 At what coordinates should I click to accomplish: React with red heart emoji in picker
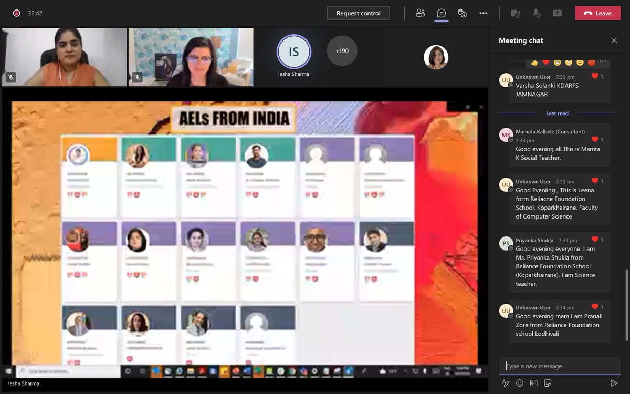pos(546,63)
